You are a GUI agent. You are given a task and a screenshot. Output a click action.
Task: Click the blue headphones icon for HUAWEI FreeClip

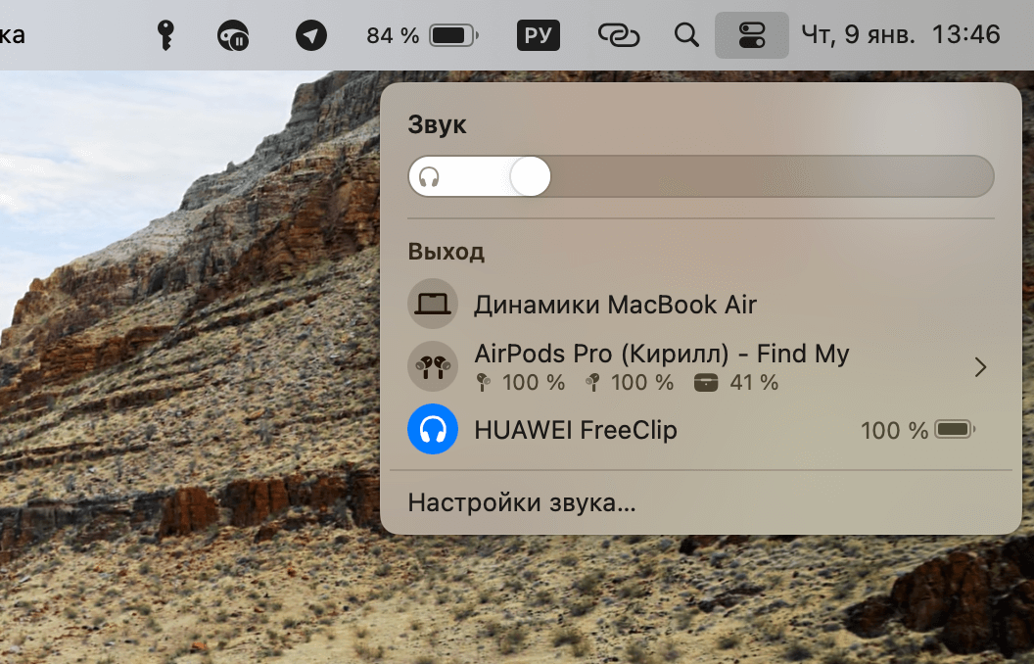[x=433, y=429]
